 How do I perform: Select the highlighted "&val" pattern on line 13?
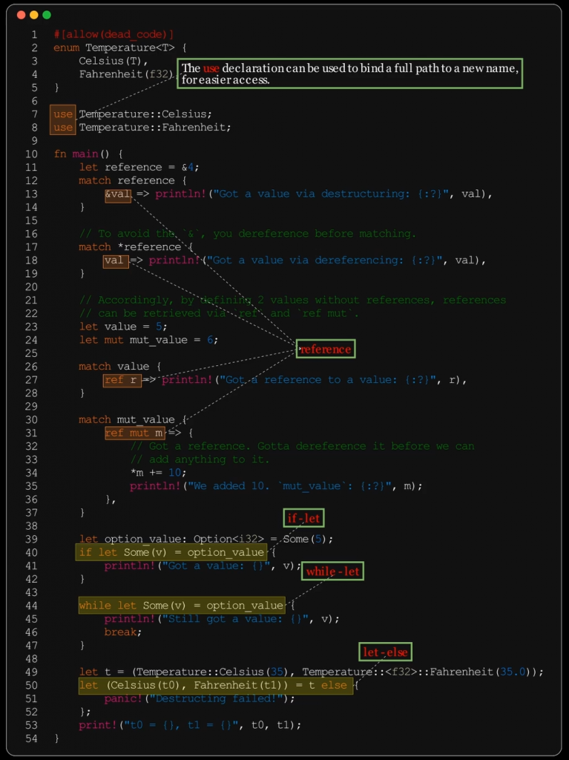[118, 194]
